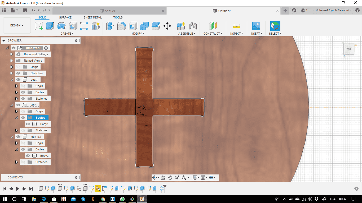Viewport: 362px width, 203px height.
Task: Toggle visibility of the (Unsaved) root component
Action: 14,48
